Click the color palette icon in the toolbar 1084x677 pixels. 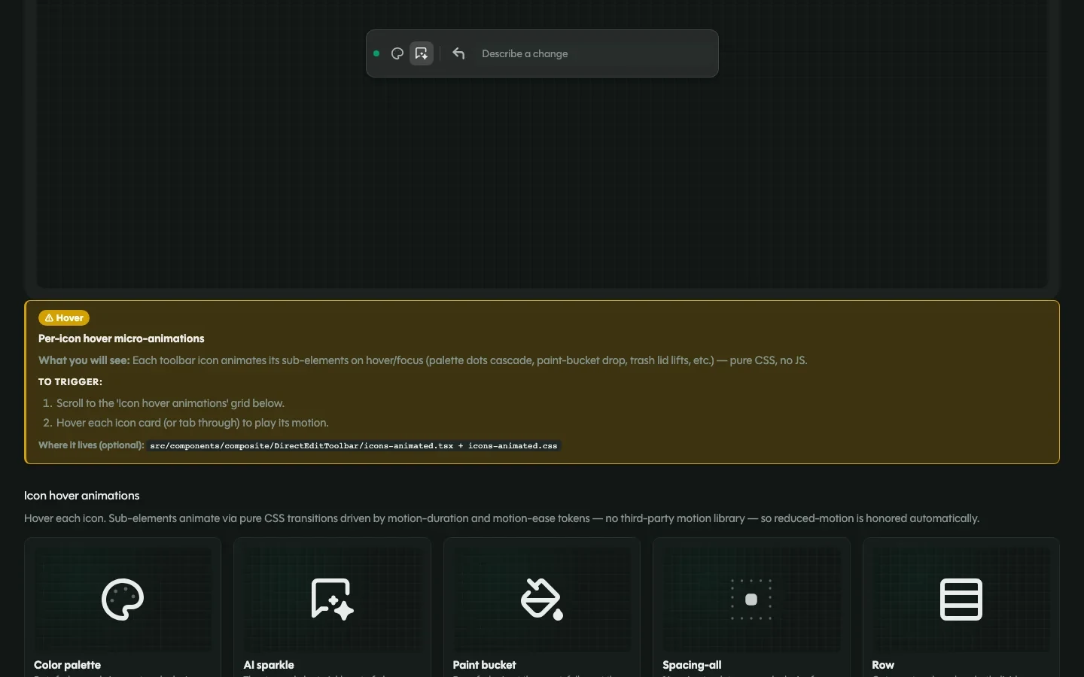[x=397, y=53]
